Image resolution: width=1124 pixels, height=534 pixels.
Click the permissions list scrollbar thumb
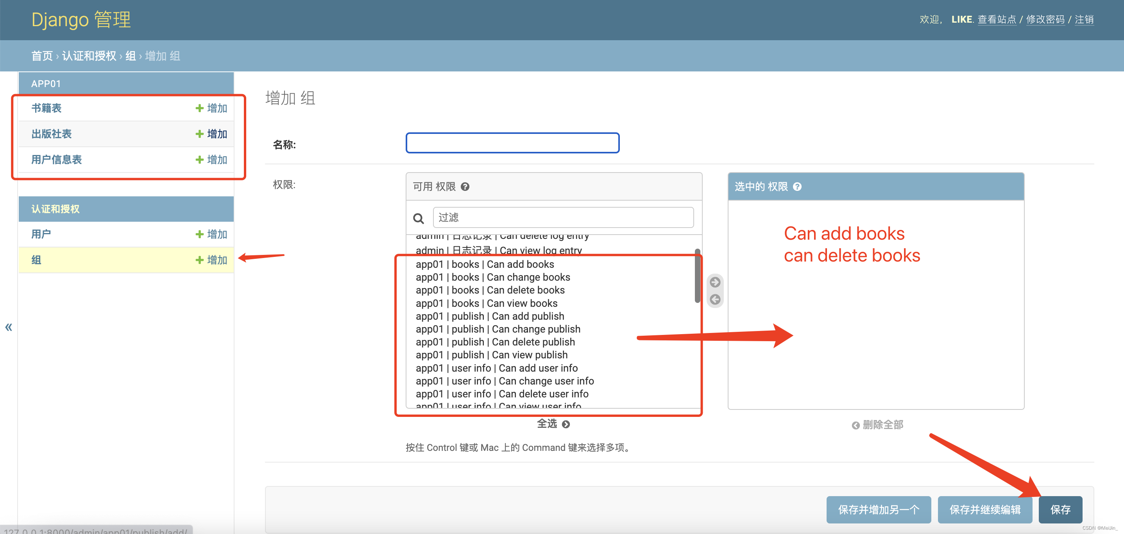pyautogui.click(x=697, y=276)
